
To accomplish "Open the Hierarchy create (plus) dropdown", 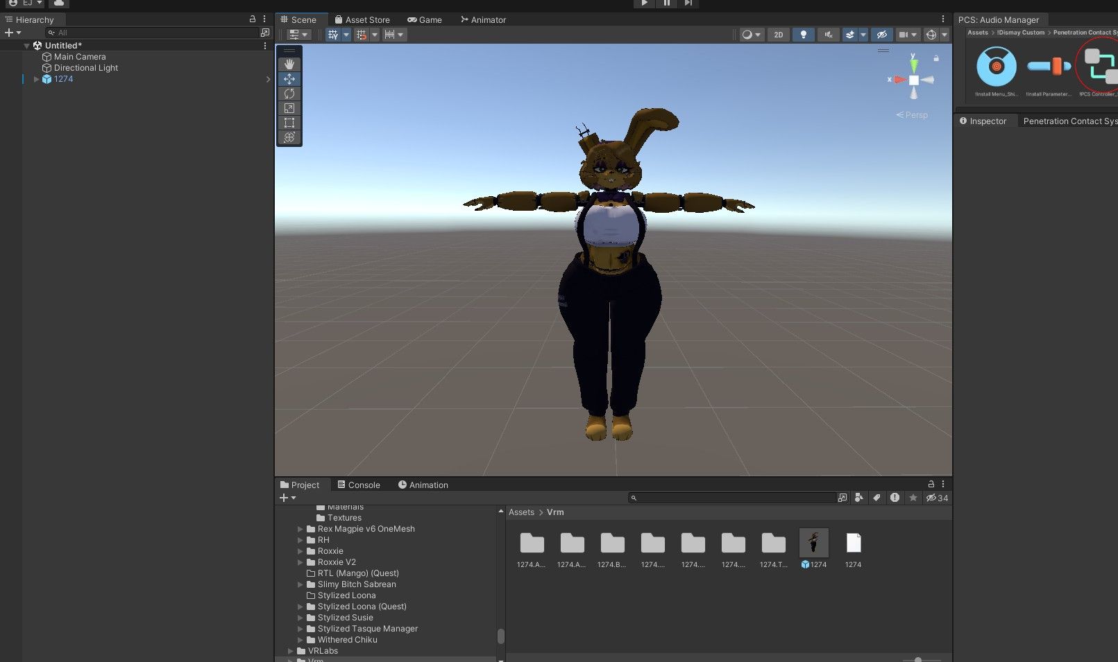I will tap(13, 33).
